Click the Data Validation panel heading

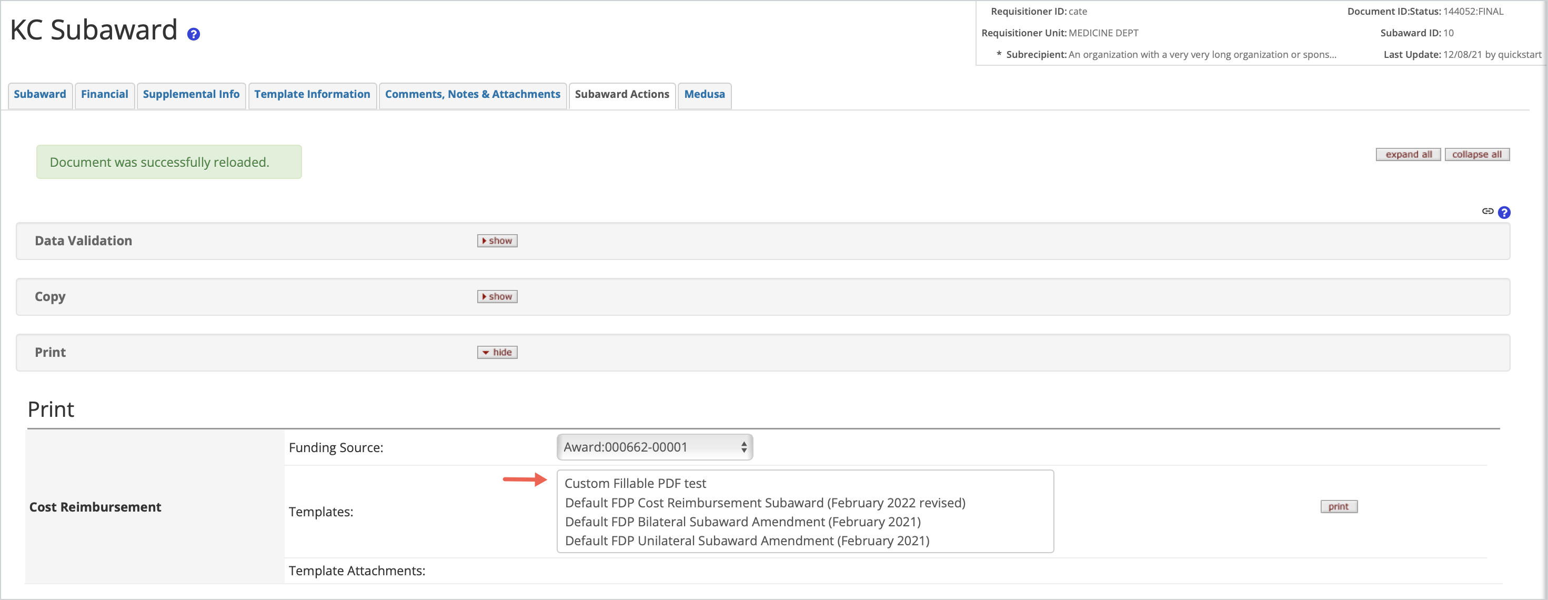(84, 241)
